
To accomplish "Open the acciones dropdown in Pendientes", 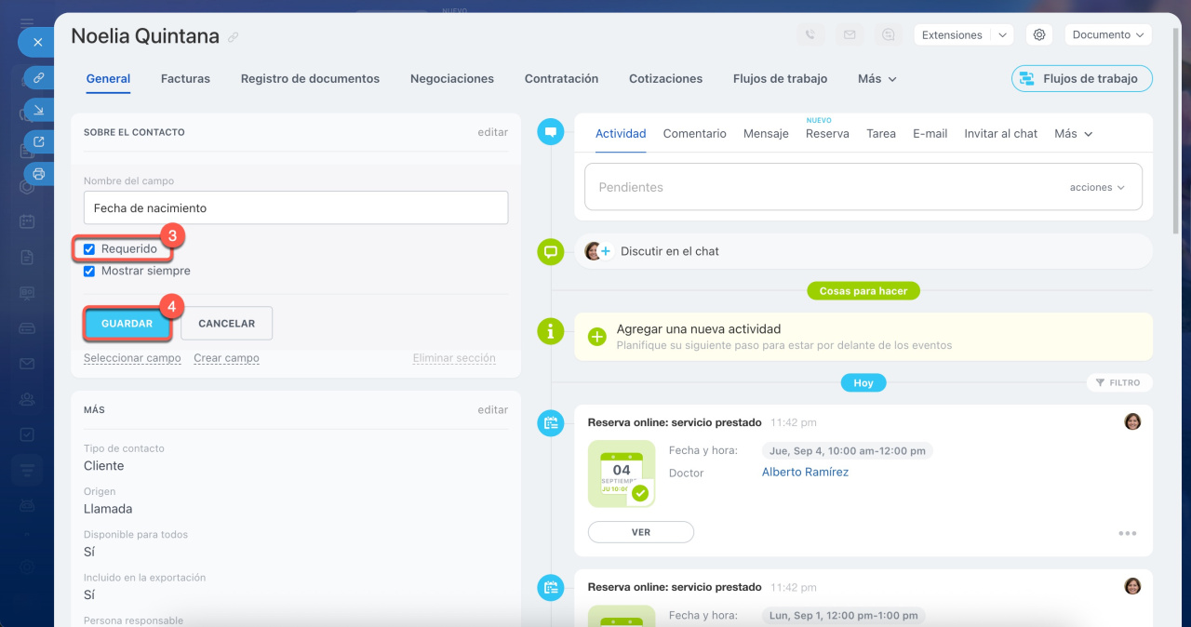I will click(1097, 188).
